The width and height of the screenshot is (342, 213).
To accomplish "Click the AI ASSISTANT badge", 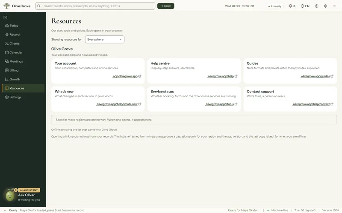I will 29,190.
